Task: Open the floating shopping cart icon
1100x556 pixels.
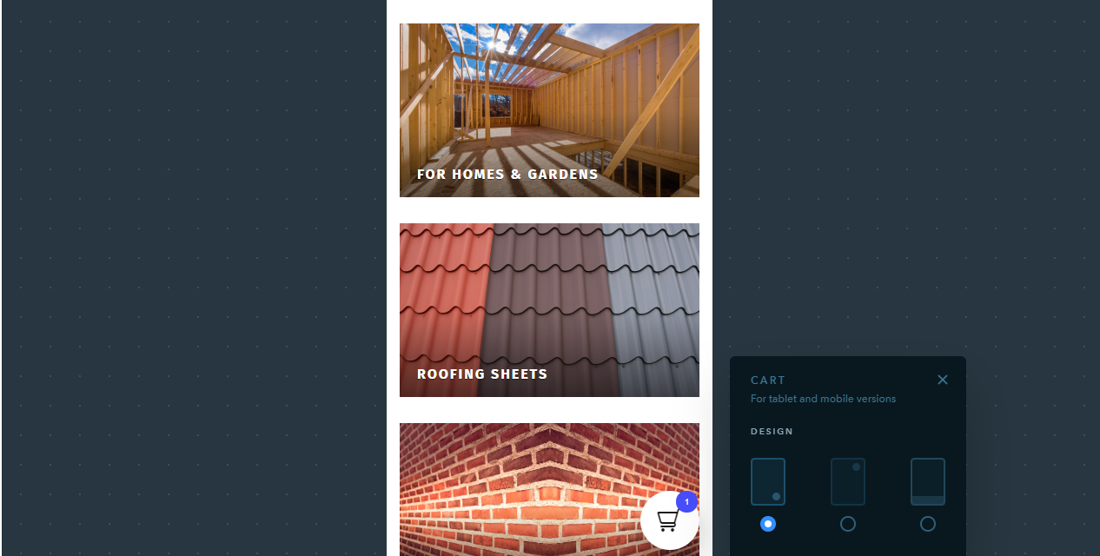Action: pos(669,520)
